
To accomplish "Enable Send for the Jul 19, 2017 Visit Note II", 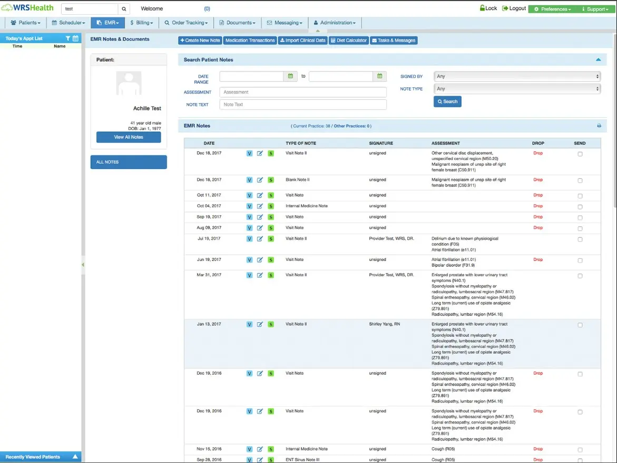I will point(580,239).
